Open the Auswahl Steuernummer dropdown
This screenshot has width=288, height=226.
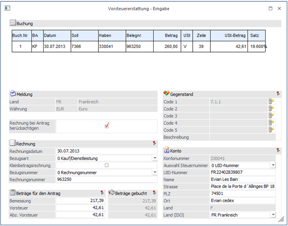coord(273,165)
